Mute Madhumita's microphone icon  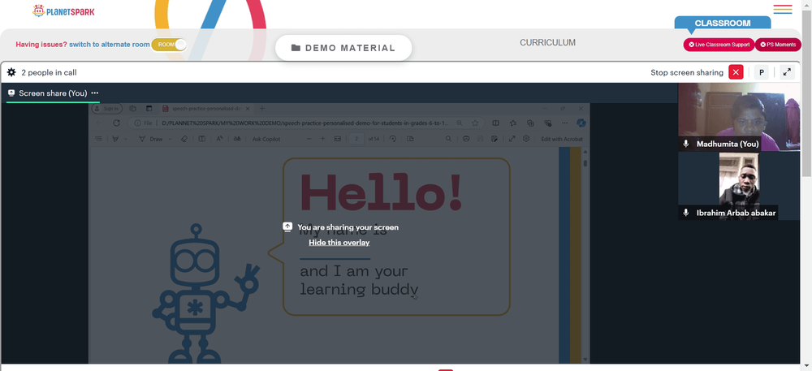(686, 144)
